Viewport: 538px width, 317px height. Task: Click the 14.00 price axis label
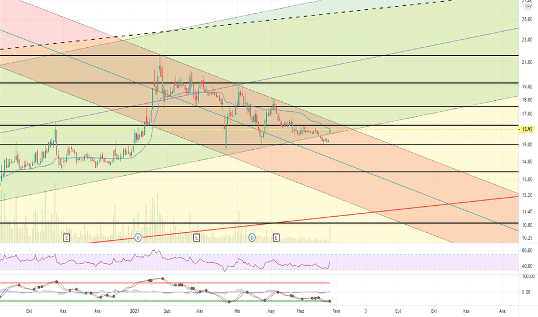[527, 162]
